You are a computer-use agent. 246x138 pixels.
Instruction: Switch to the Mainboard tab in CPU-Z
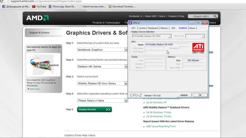(153, 28)
